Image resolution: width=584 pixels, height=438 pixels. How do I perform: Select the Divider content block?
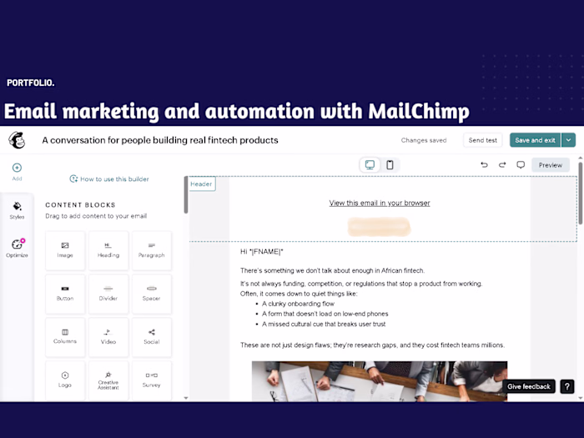coord(108,294)
